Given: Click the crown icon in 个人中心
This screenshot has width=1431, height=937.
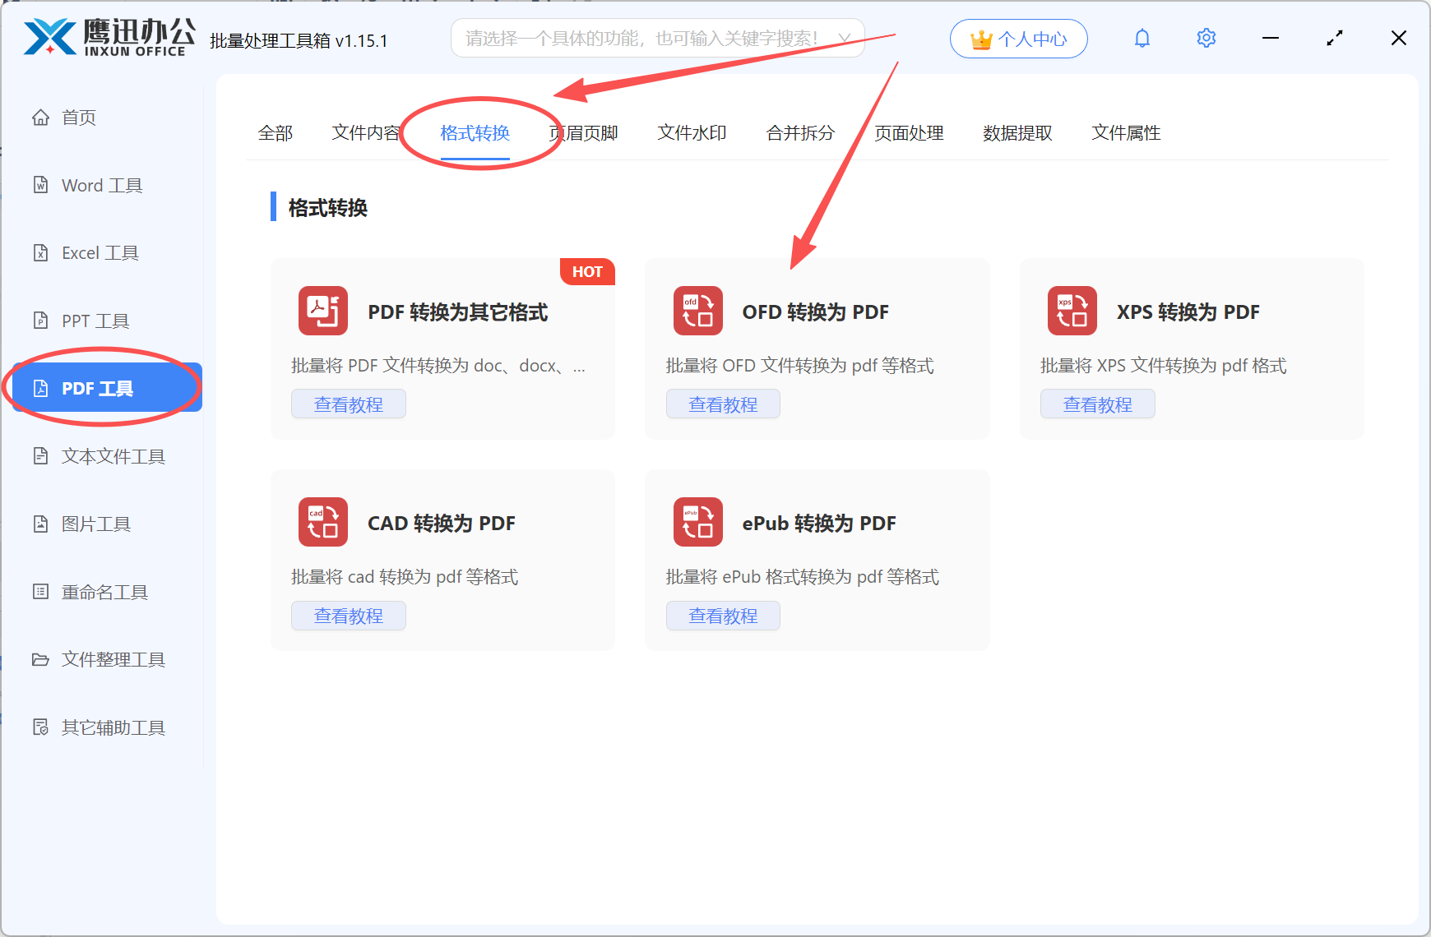Looking at the screenshot, I should [x=981, y=39].
